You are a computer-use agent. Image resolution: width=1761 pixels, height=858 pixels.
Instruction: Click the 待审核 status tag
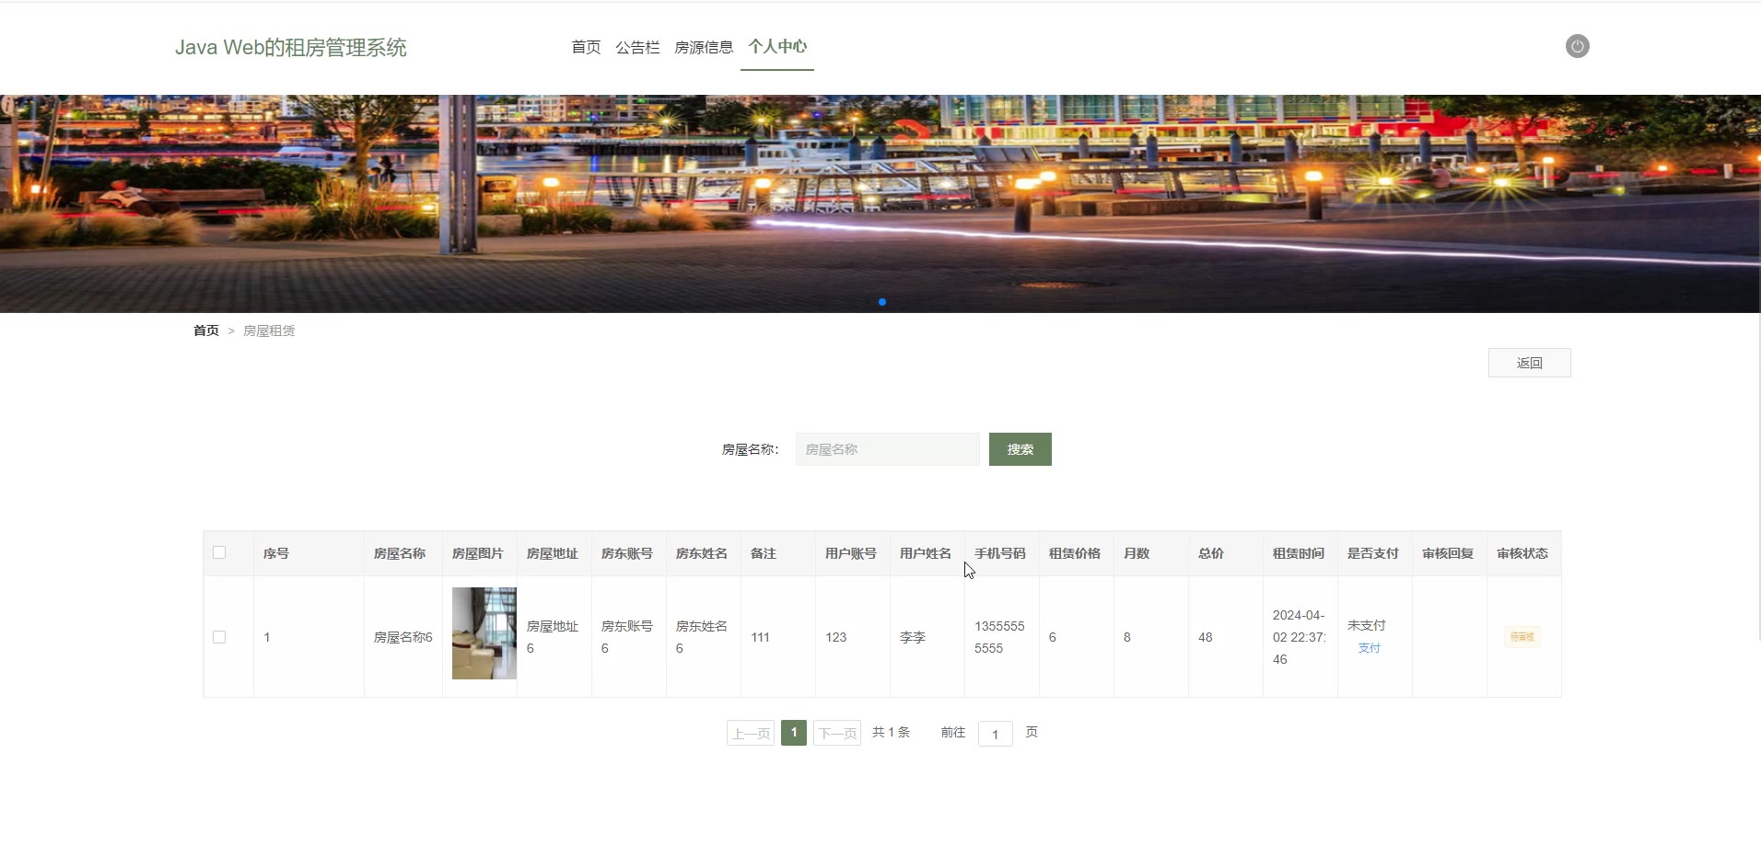[1522, 637]
